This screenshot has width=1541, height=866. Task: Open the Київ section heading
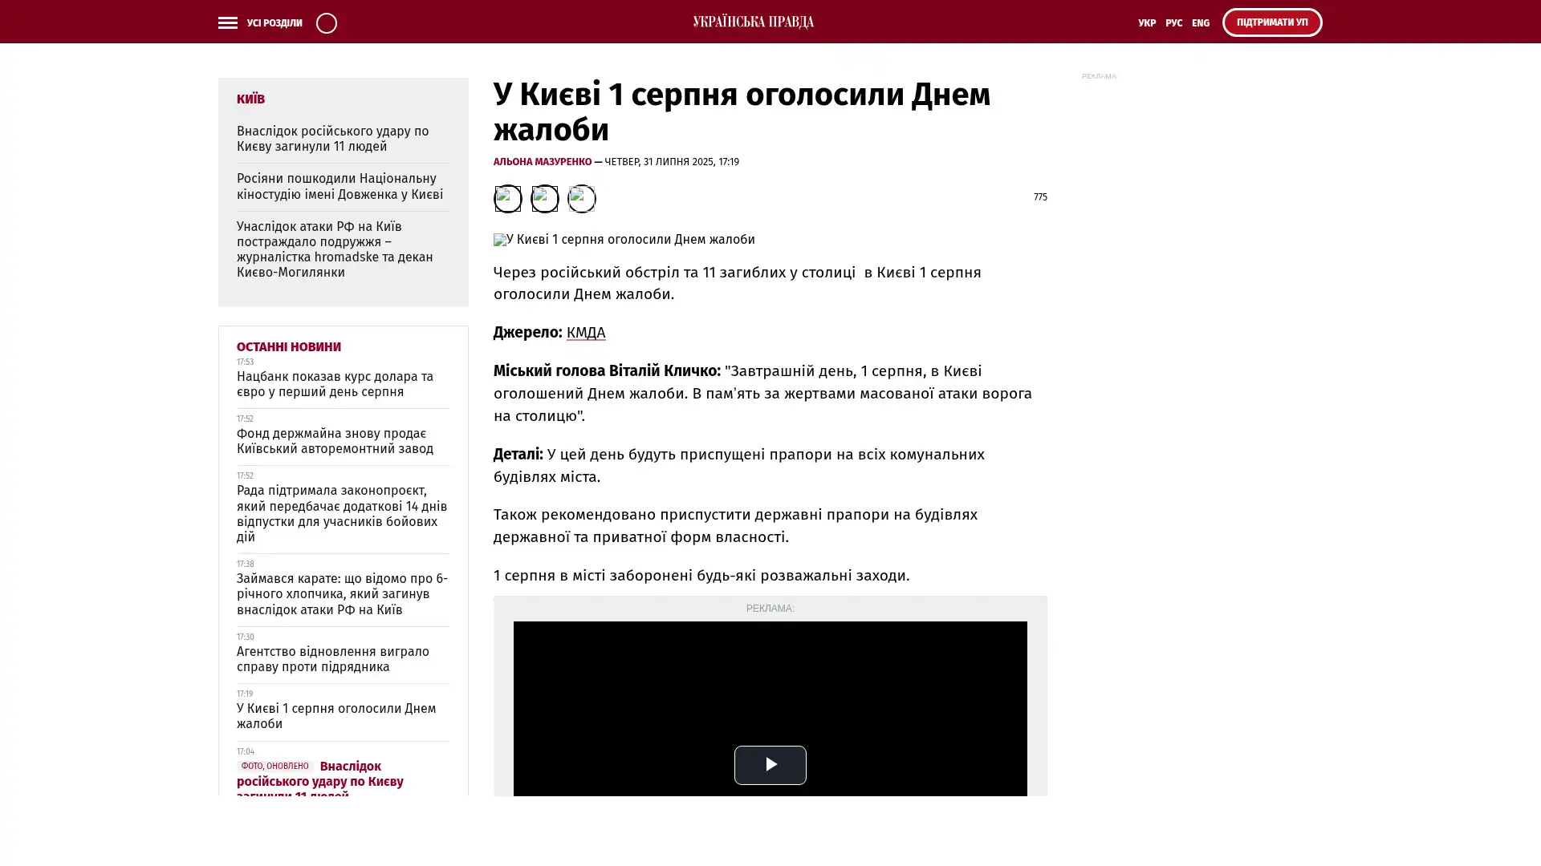click(250, 99)
